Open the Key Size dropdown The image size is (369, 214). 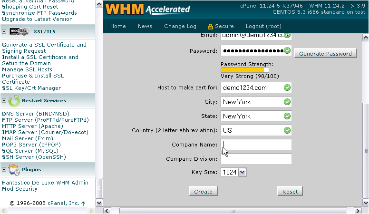pos(242,172)
